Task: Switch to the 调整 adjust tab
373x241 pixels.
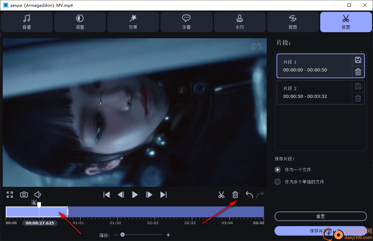Action: [x=80, y=22]
